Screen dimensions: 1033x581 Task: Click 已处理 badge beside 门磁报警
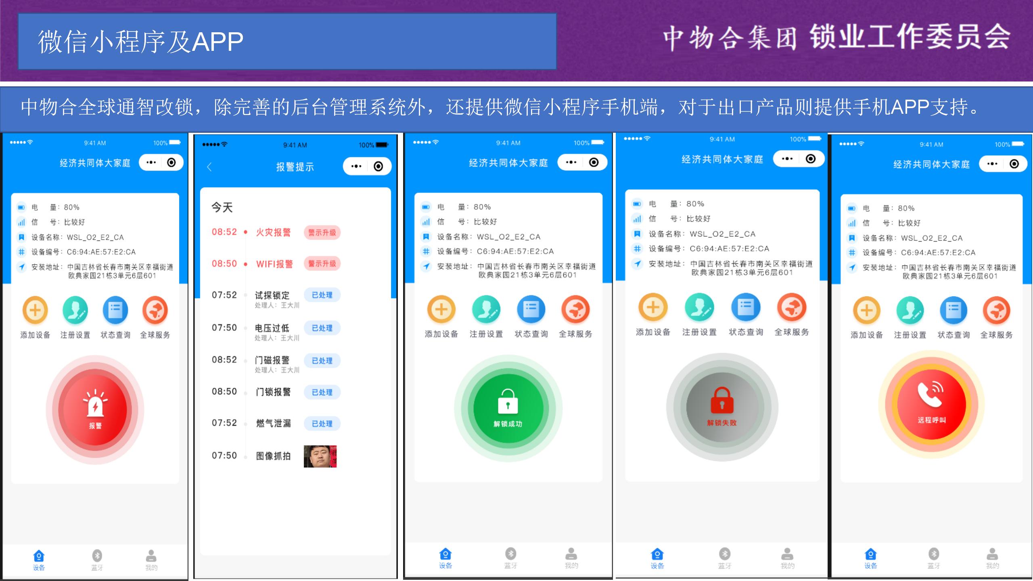322,361
